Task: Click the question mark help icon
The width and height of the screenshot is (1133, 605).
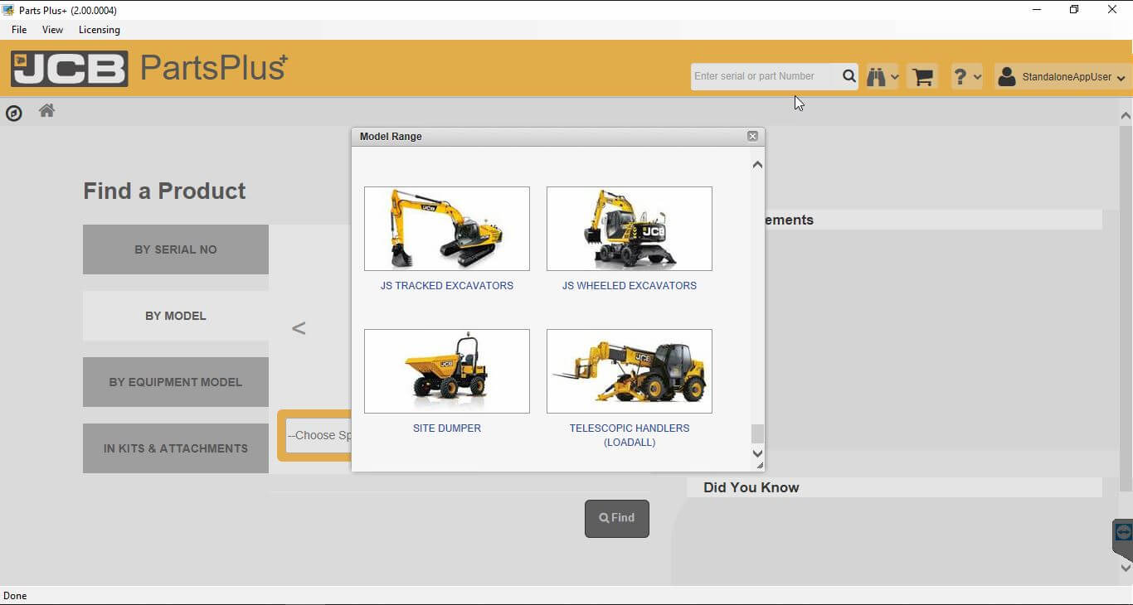Action: coord(960,77)
